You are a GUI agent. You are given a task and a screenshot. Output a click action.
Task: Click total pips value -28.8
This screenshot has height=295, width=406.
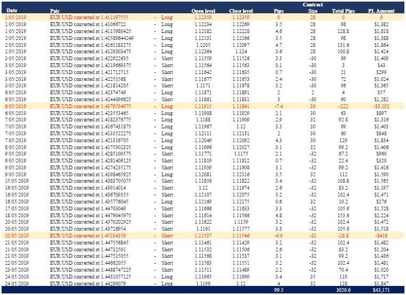(343, 236)
